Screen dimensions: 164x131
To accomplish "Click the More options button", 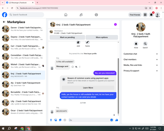I will pos(102,37).
